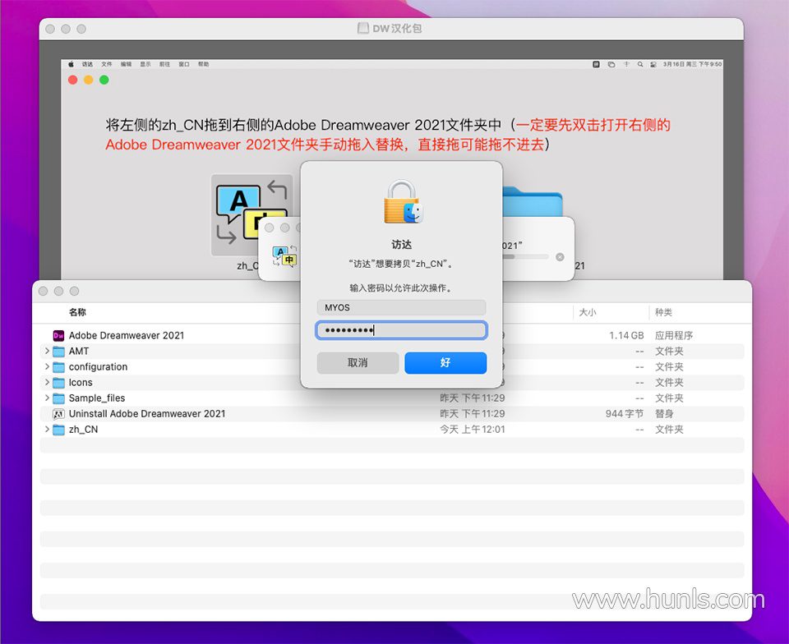Expand the Sample_files folder
Viewport: 789px width, 644px height.
(x=48, y=398)
